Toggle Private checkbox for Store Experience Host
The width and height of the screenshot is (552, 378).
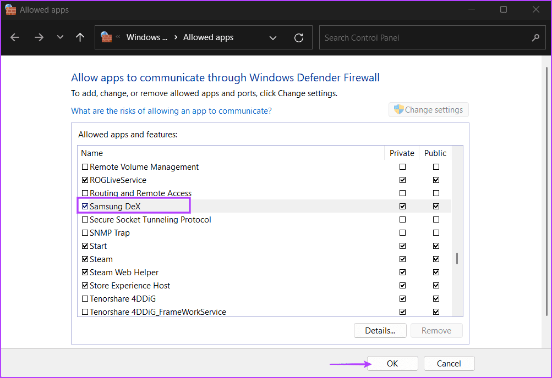point(402,285)
